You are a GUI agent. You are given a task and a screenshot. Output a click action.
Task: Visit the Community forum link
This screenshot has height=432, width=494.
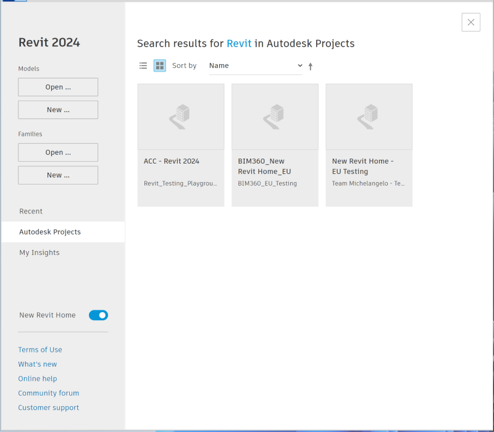point(49,393)
